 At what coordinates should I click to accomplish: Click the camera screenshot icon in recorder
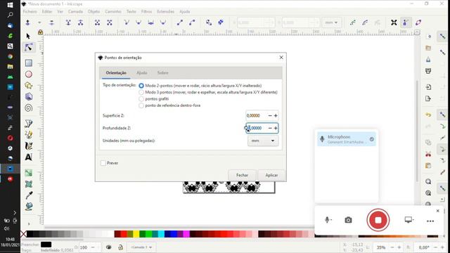point(348,220)
